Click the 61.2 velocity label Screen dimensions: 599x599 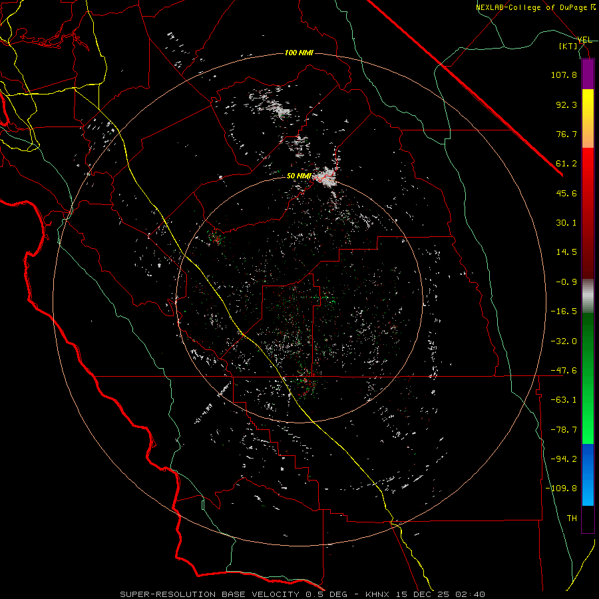coord(566,164)
